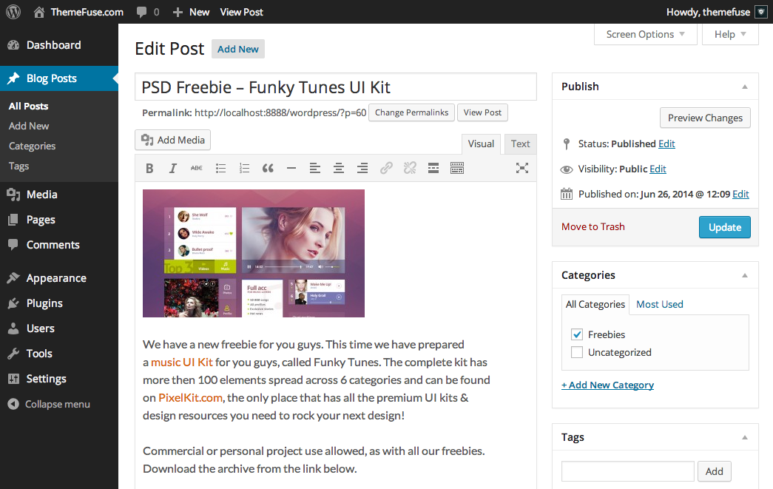Insert a bulleted list

(220, 169)
